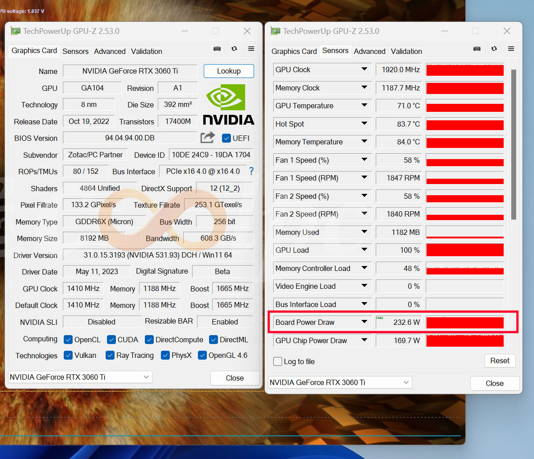This screenshot has height=459, width=534.
Task: Click Close button in left GPU-Z window
Action: click(x=234, y=378)
